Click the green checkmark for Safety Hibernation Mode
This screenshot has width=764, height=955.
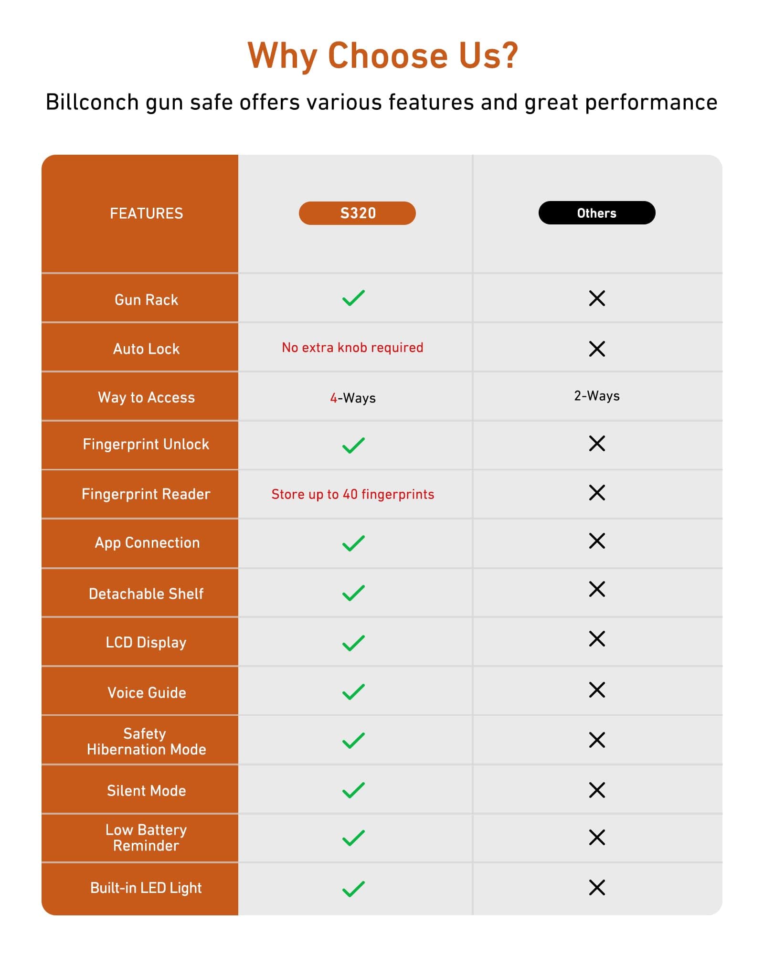[x=353, y=741]
